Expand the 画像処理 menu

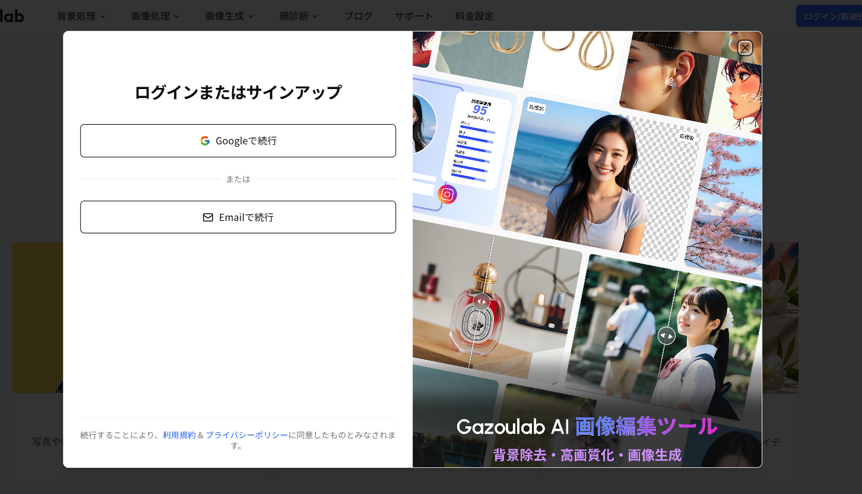(x=156, y=16)
